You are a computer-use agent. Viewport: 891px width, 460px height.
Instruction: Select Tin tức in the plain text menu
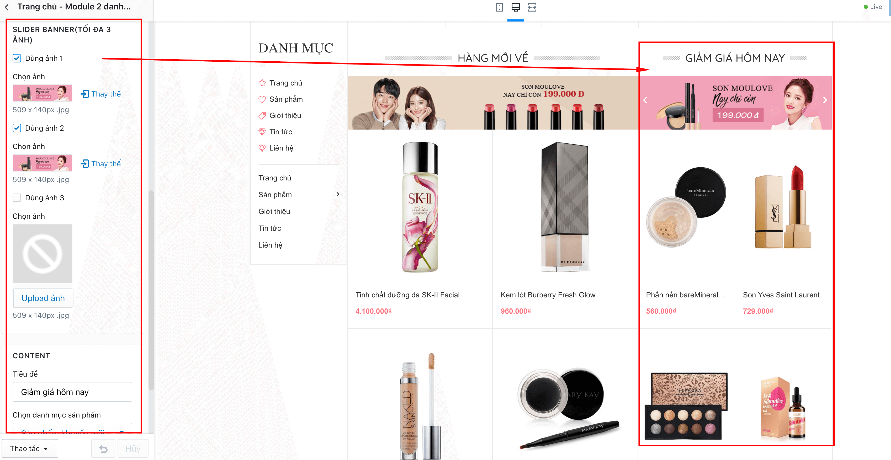pyautogui.click(x=269, y=228)
